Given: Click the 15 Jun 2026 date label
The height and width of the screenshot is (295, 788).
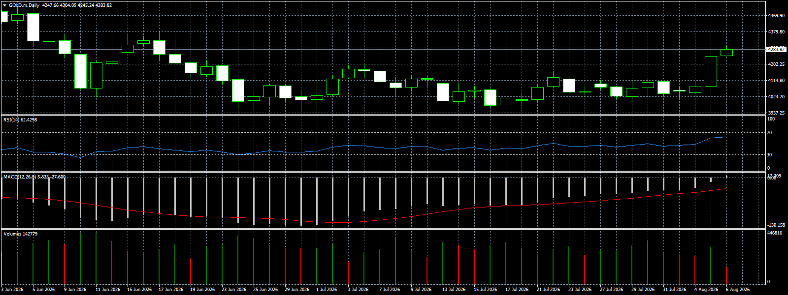Looking at the screenshot, I should click(139, 290).
